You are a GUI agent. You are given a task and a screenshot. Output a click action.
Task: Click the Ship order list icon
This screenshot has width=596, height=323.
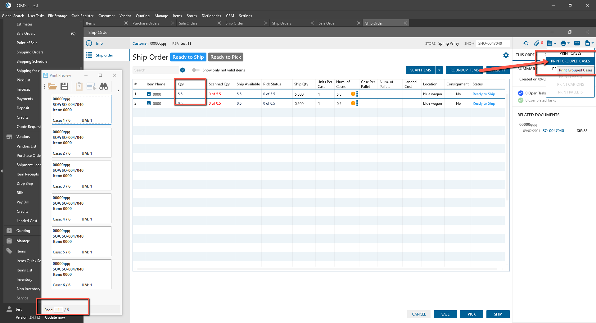[x=89, y=55]
